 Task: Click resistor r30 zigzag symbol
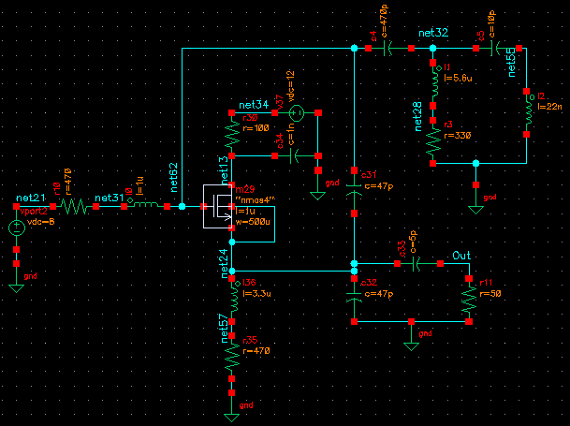(232, 135)
